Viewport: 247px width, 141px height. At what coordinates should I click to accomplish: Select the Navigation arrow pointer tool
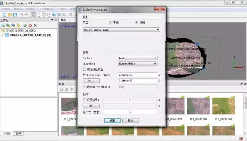click(33, 15)
